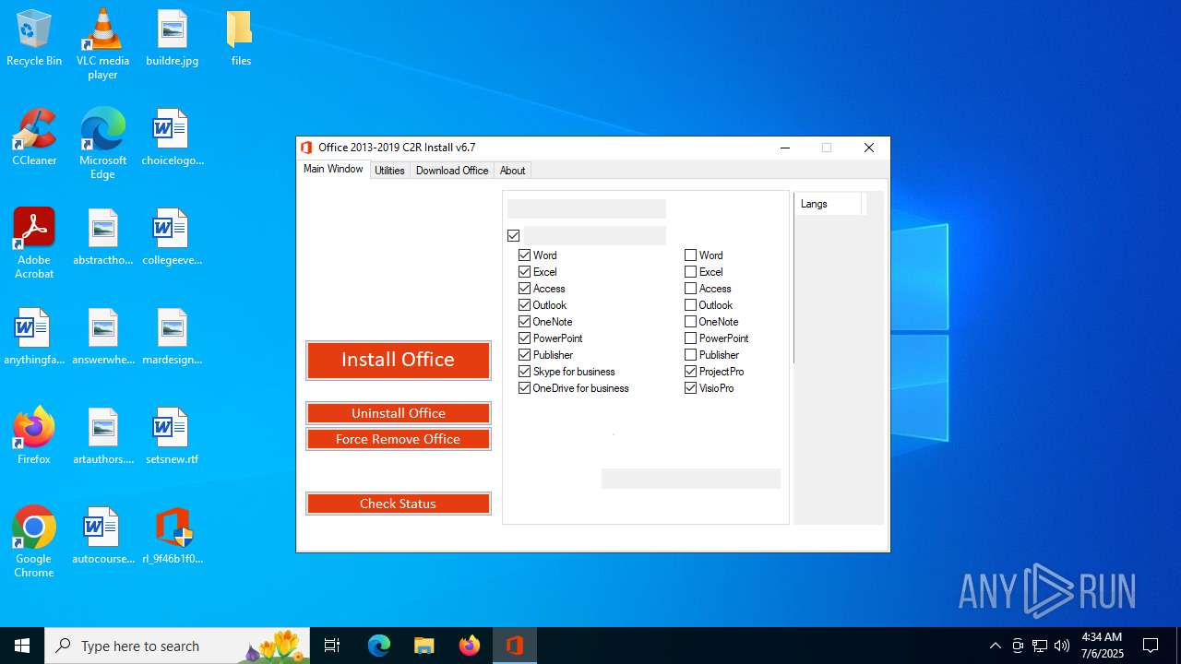
Task: Open Task View on the taskbar
Action: click(x=332, y=646)
